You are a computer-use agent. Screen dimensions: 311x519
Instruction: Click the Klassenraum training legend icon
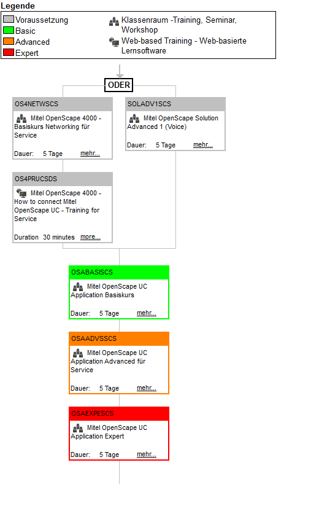coord(114,21)
